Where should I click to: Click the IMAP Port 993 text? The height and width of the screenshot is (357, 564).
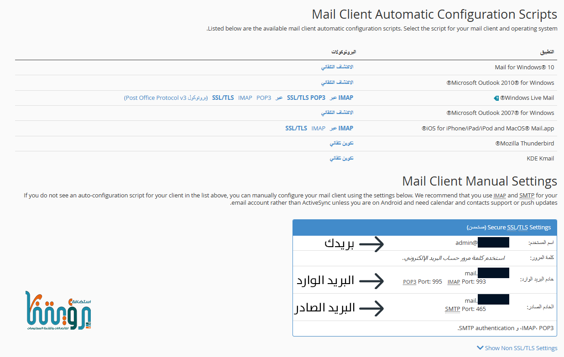[466, 281]
